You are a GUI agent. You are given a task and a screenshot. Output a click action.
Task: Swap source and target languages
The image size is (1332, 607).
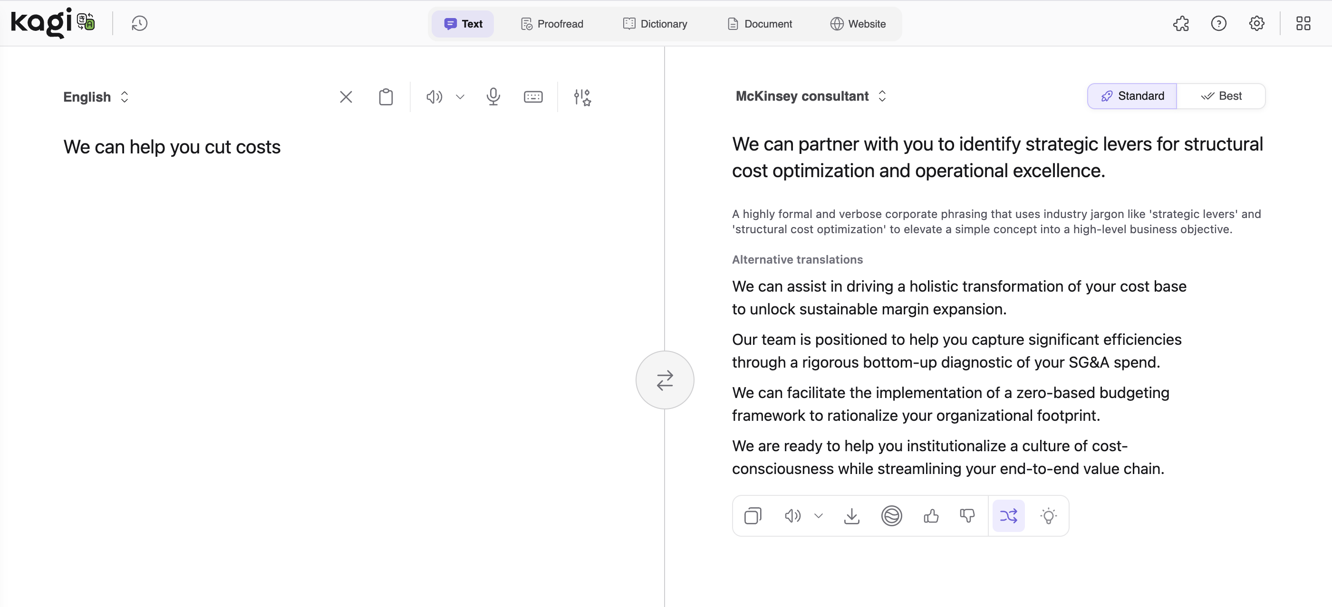coord(665,379)
